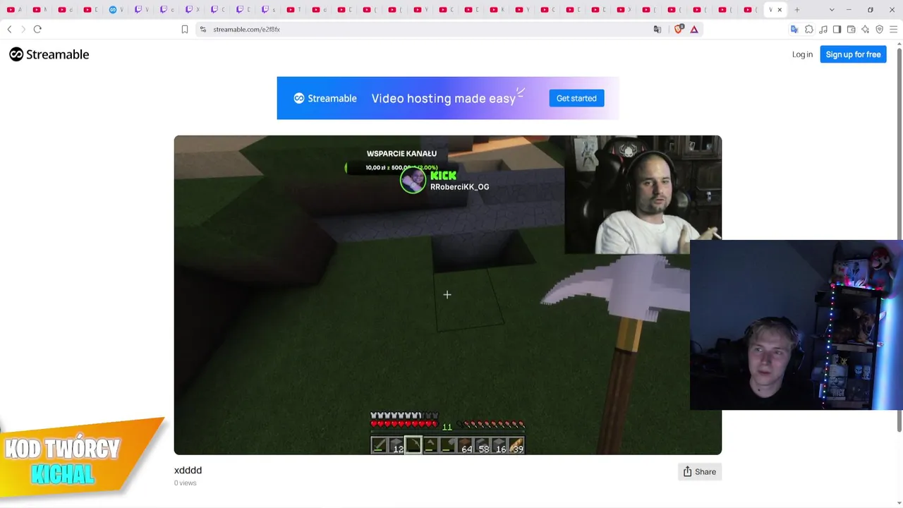Click the browser forward arrow

click(23, 29)
